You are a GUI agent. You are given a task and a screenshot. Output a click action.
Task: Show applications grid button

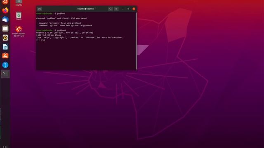click(5, 147)
